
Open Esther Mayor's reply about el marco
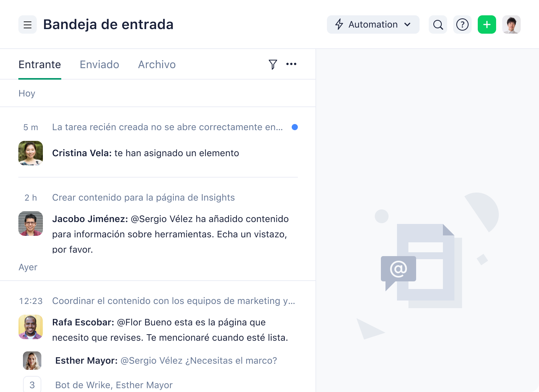(x=166, y=361)
